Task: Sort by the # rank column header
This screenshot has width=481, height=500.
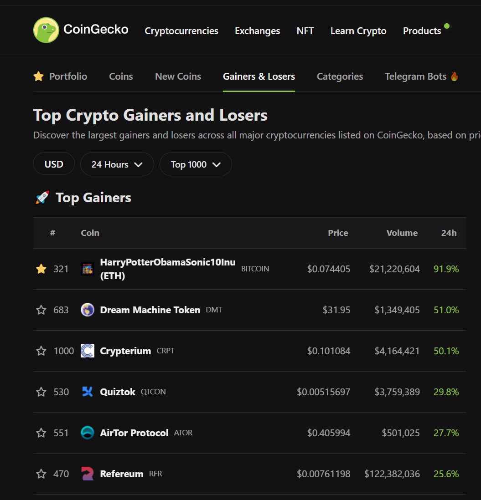Action: point(53,233)
